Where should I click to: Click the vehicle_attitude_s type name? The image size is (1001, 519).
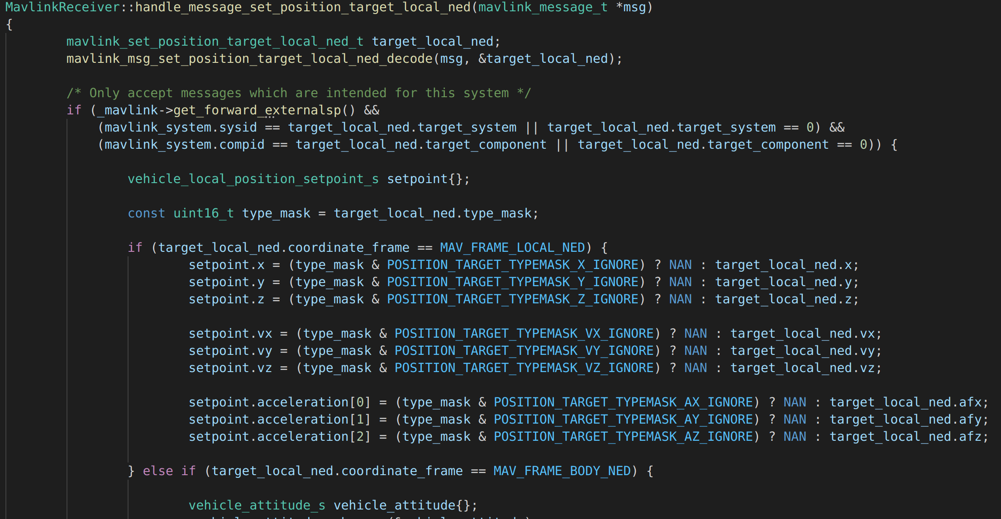[257, 505]
